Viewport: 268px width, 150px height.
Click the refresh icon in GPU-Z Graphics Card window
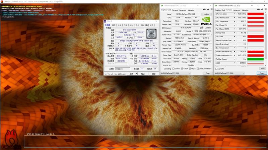(208, 9)
